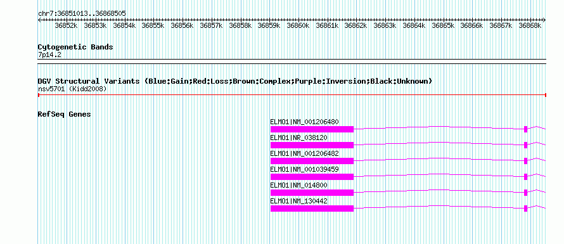The width and height of the screenshot is (564, 244).
Task: Click the large magenta exon of NM_130442
Action: click(312, 209)
